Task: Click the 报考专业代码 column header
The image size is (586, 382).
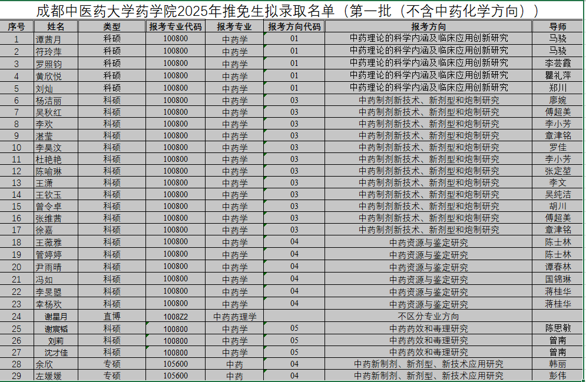Action: click(176, 27)
